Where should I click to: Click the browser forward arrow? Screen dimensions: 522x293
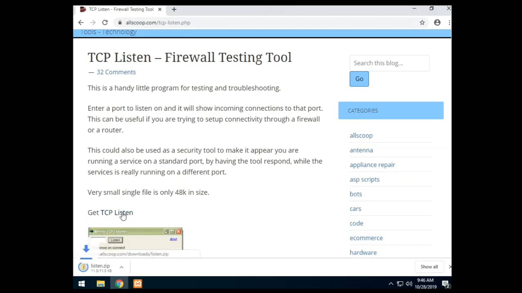[x=93, y=23]
